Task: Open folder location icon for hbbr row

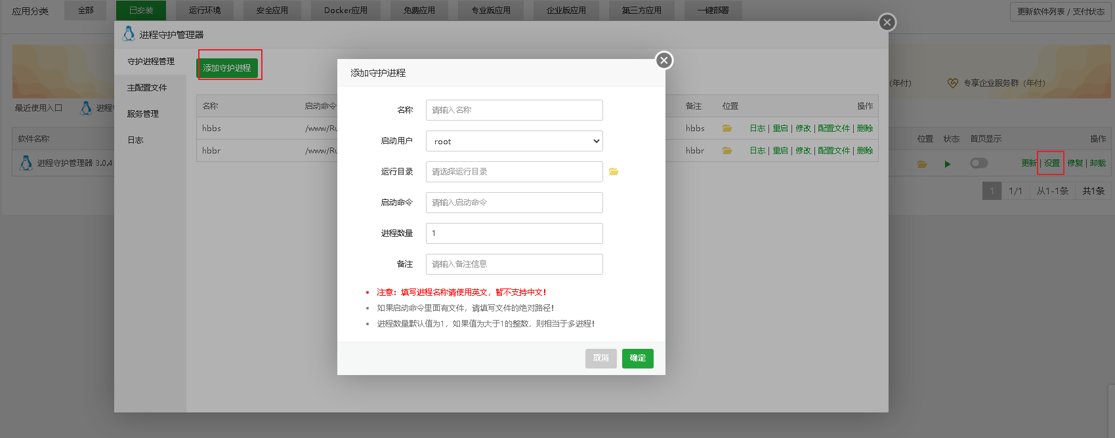Action: (x=727, y=151)
